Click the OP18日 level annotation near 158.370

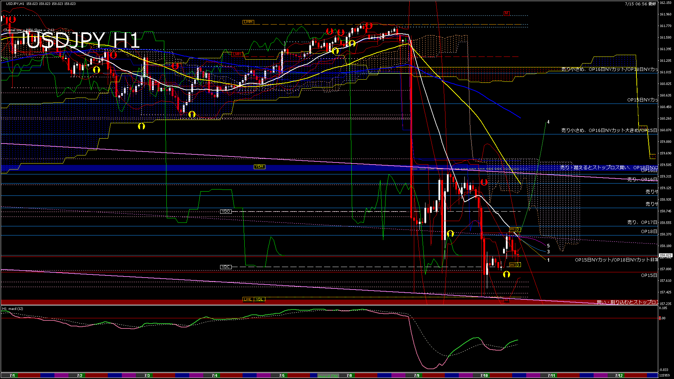point(649,232)
